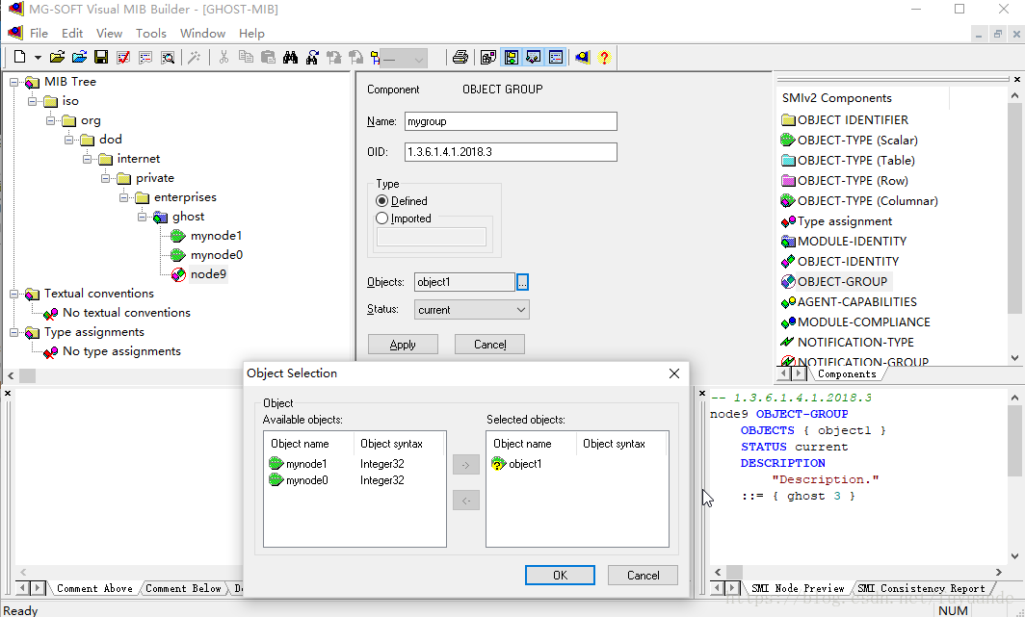The height and width of the screenshot is (617, 1025).
Task: Click the Paste clipboard icon
Action: click(268, 58)
